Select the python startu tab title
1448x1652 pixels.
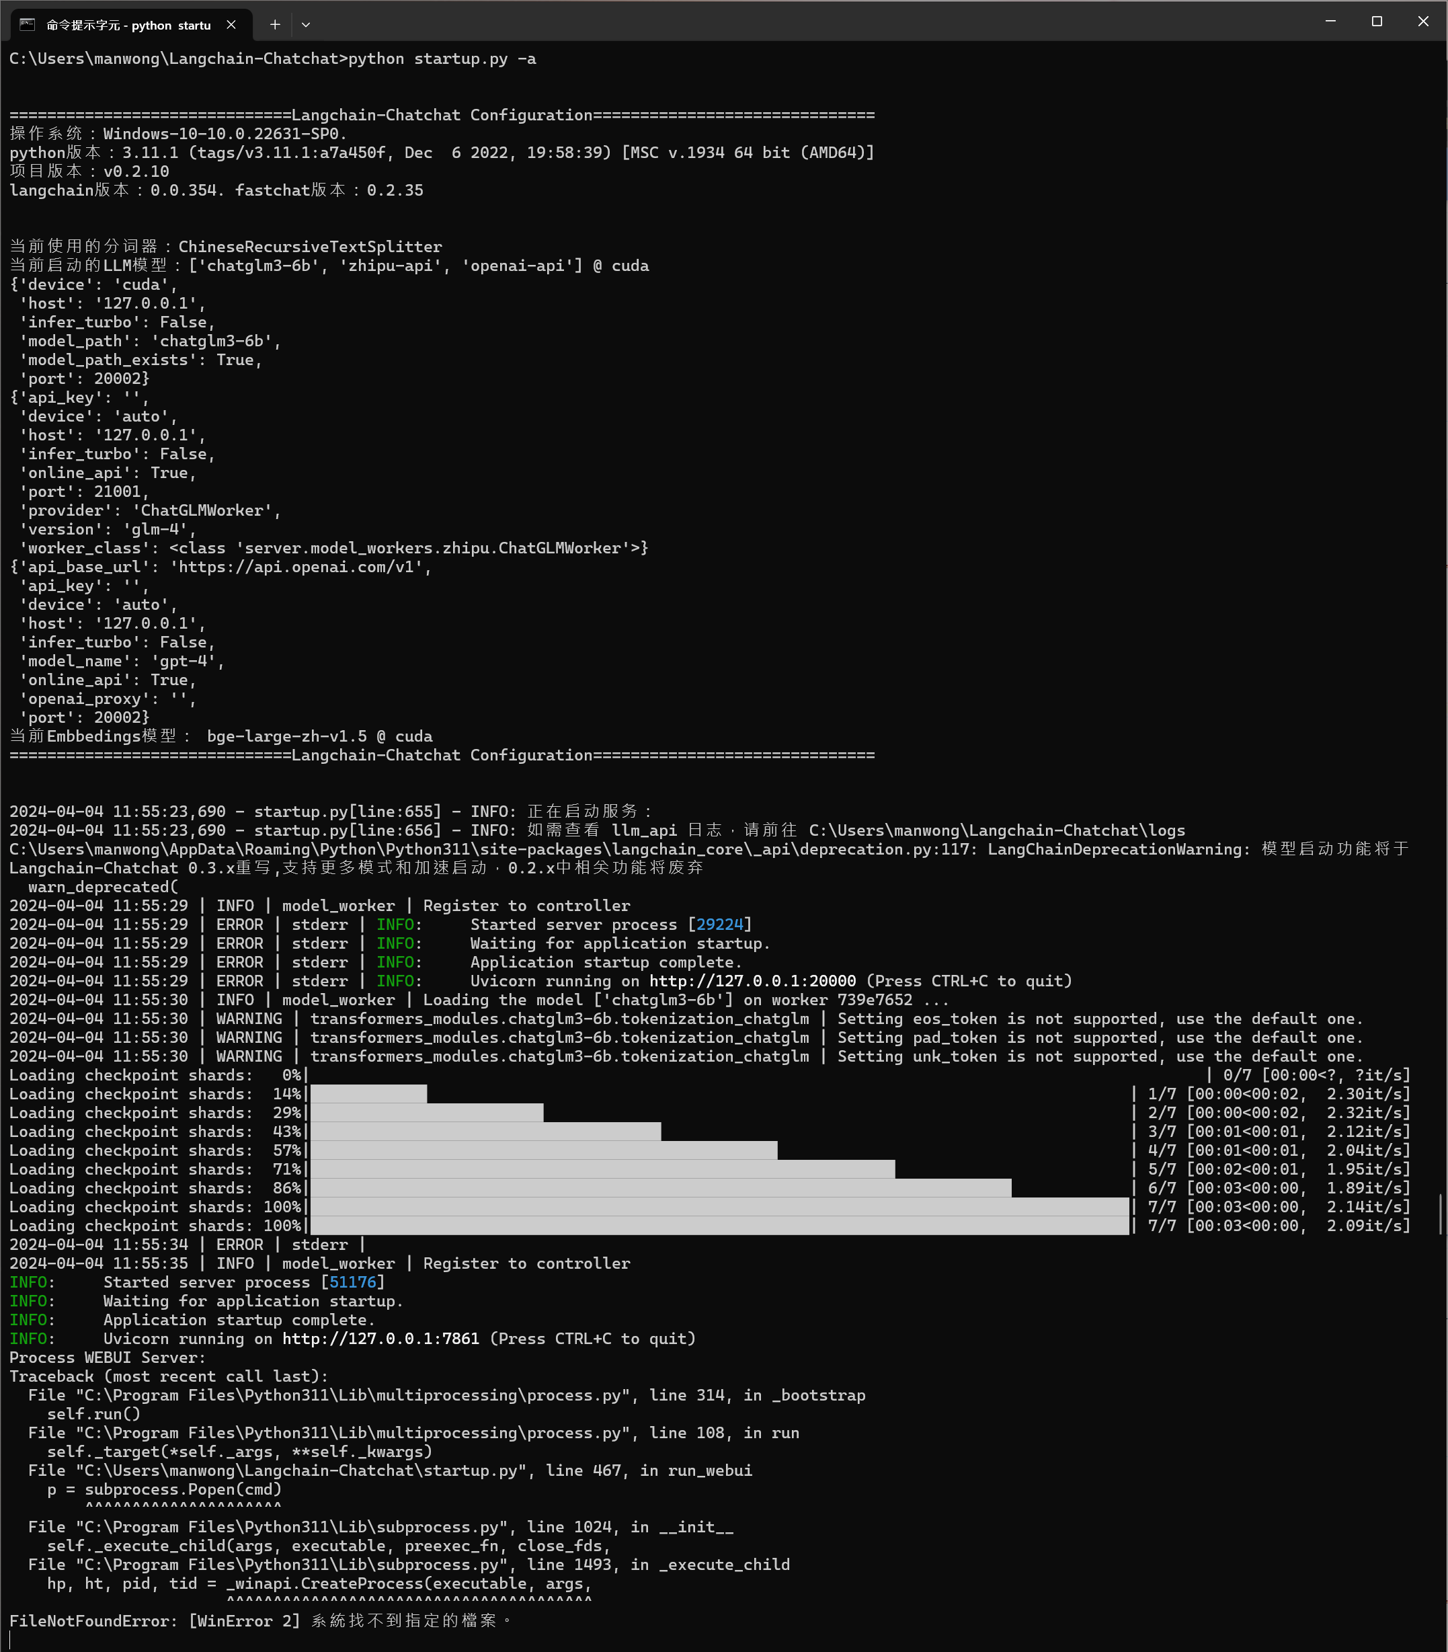tap(128, 25)
